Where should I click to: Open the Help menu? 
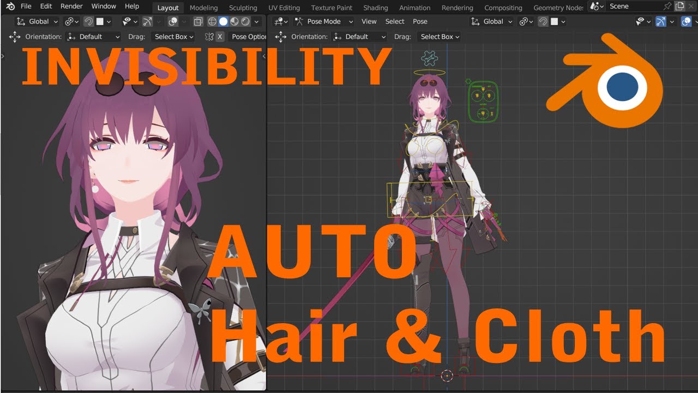click(x=132, y=7)
